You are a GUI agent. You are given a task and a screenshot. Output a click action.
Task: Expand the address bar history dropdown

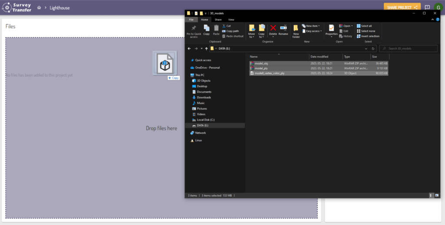coord(367,48)
